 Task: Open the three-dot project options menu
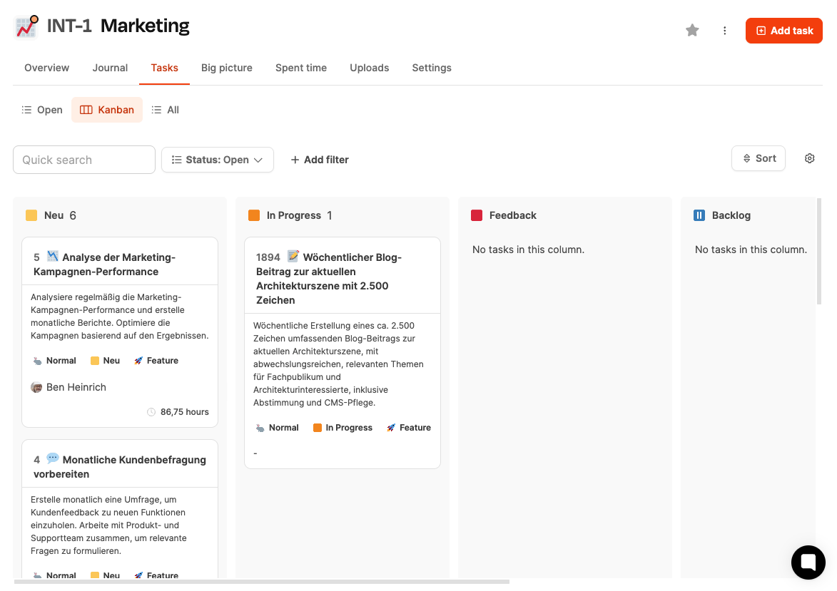[725, 31]
